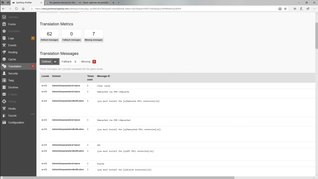Open the add notes pen icon
Screen dimensions: 318x179
tap(301, 9)
